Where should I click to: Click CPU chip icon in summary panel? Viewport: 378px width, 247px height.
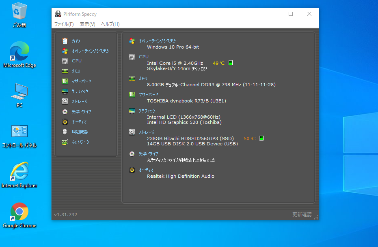click(132, 57)
